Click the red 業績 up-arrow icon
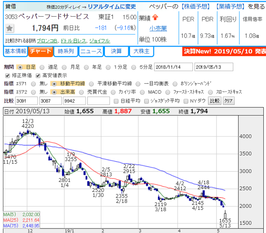Screen dimensions: 266x233 pyautogui.click(x=155, y=17)
